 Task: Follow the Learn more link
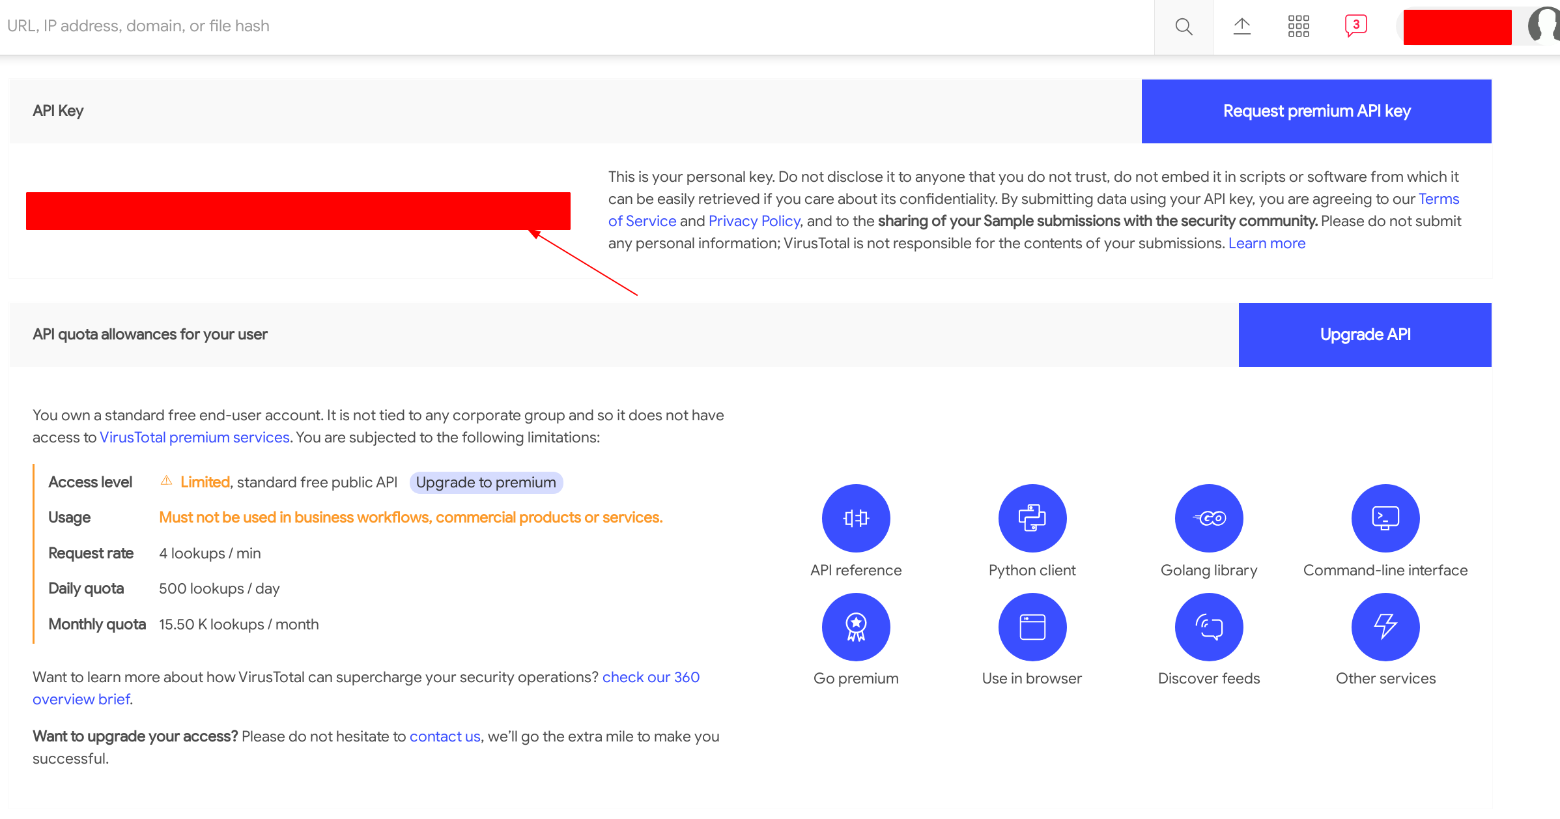click(x=1267, y=243)
